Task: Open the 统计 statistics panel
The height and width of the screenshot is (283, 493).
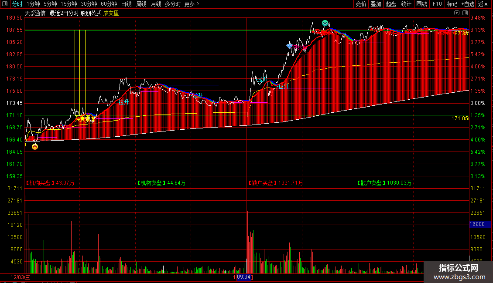Action: (x=406, y=4)
